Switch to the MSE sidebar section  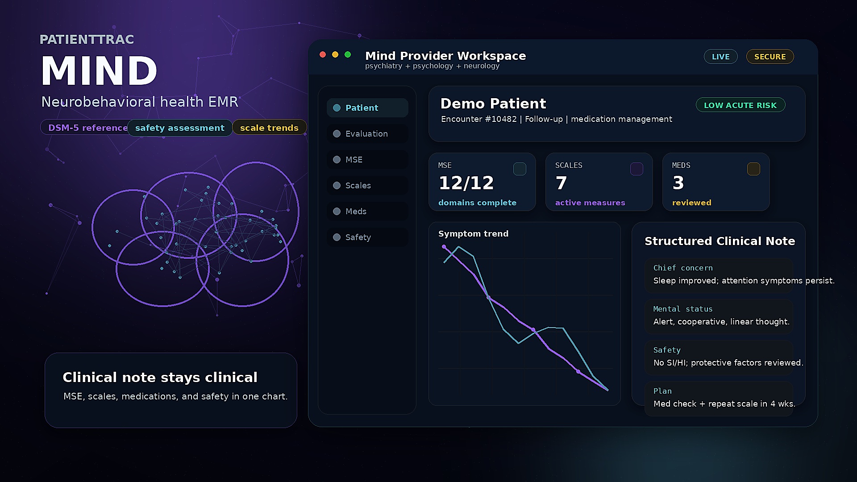[x=367, y=160]
